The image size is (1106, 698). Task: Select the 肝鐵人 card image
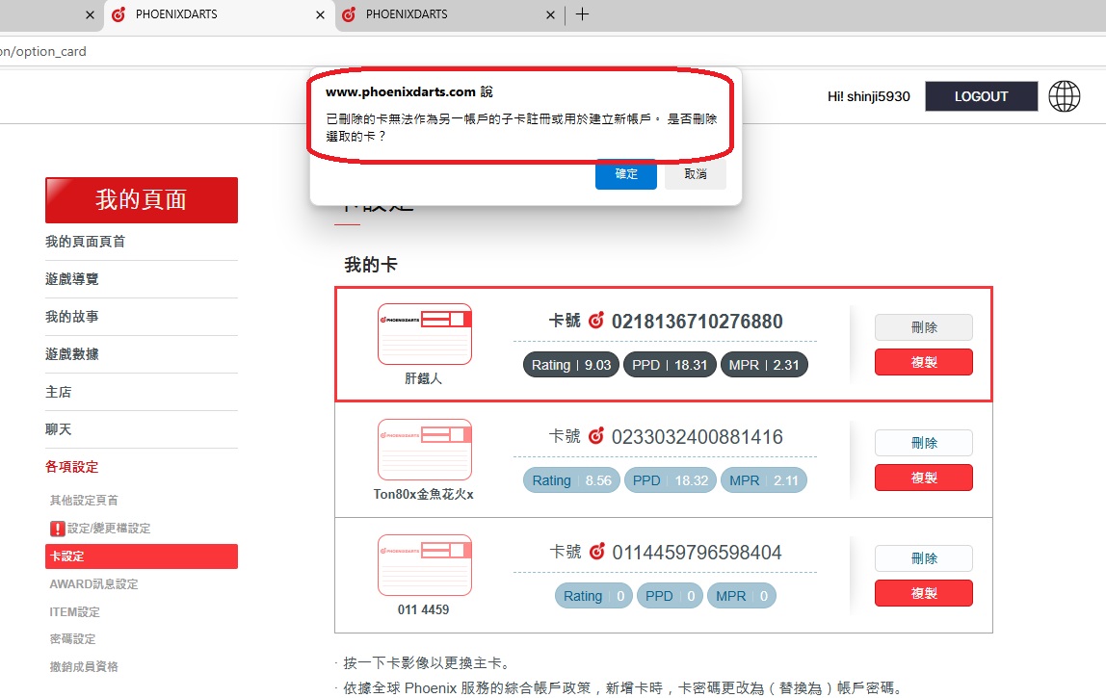[425, 333]
